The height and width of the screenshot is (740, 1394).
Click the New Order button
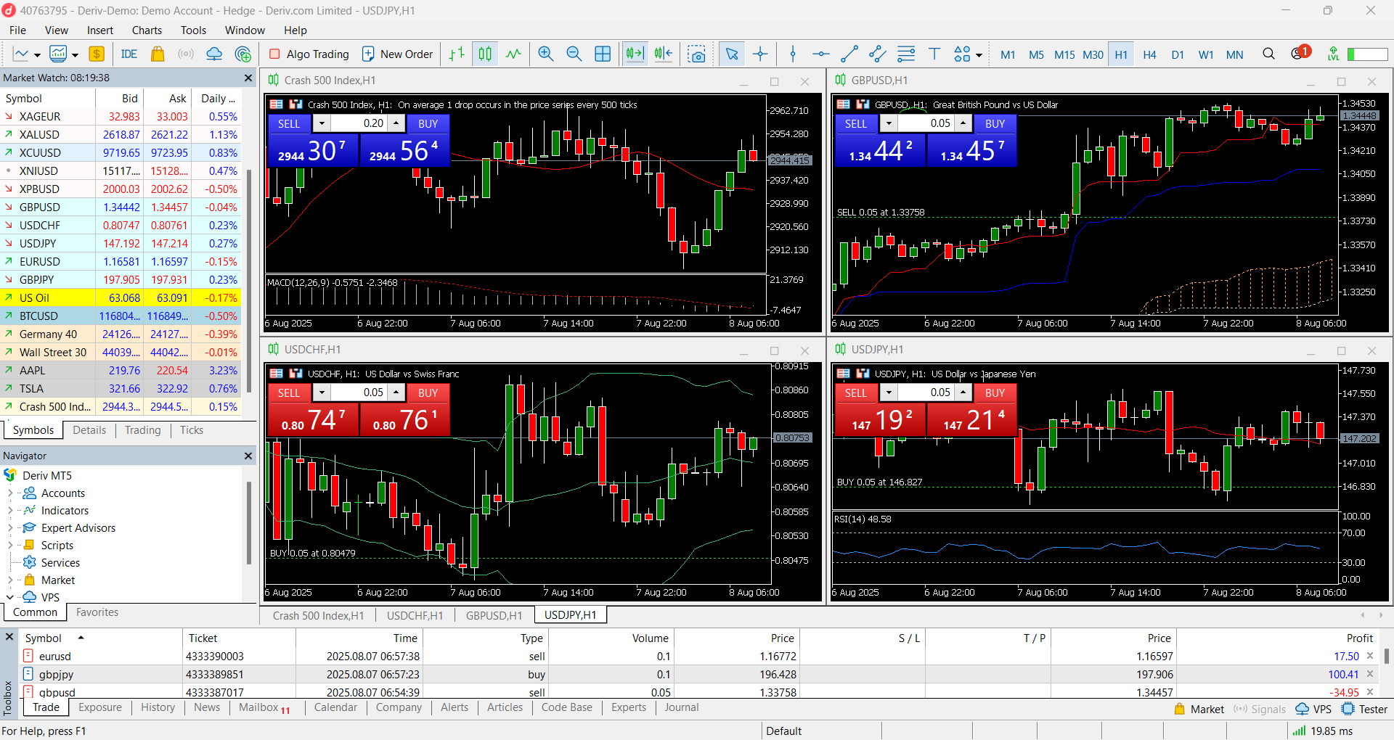(397, 54)
